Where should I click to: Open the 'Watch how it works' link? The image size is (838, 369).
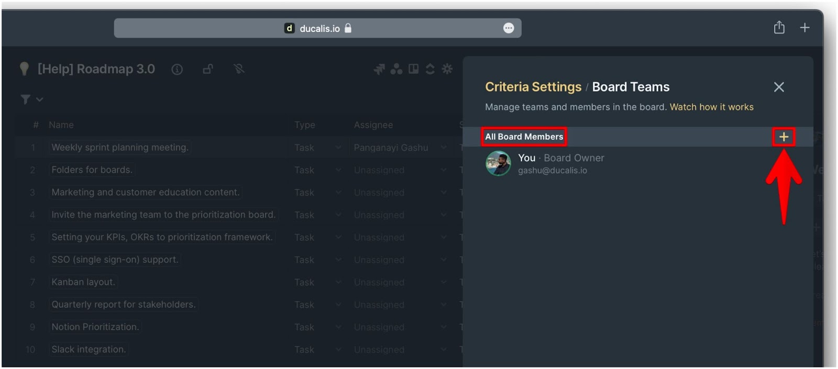[x=712, y=107]
